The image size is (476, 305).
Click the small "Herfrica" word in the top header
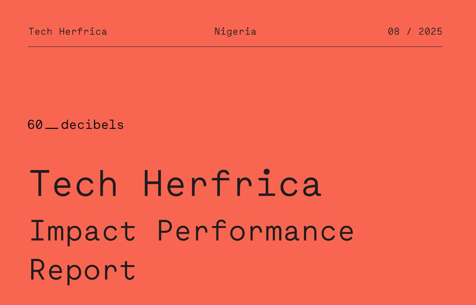pyautogui.click(x=83, y=32)
